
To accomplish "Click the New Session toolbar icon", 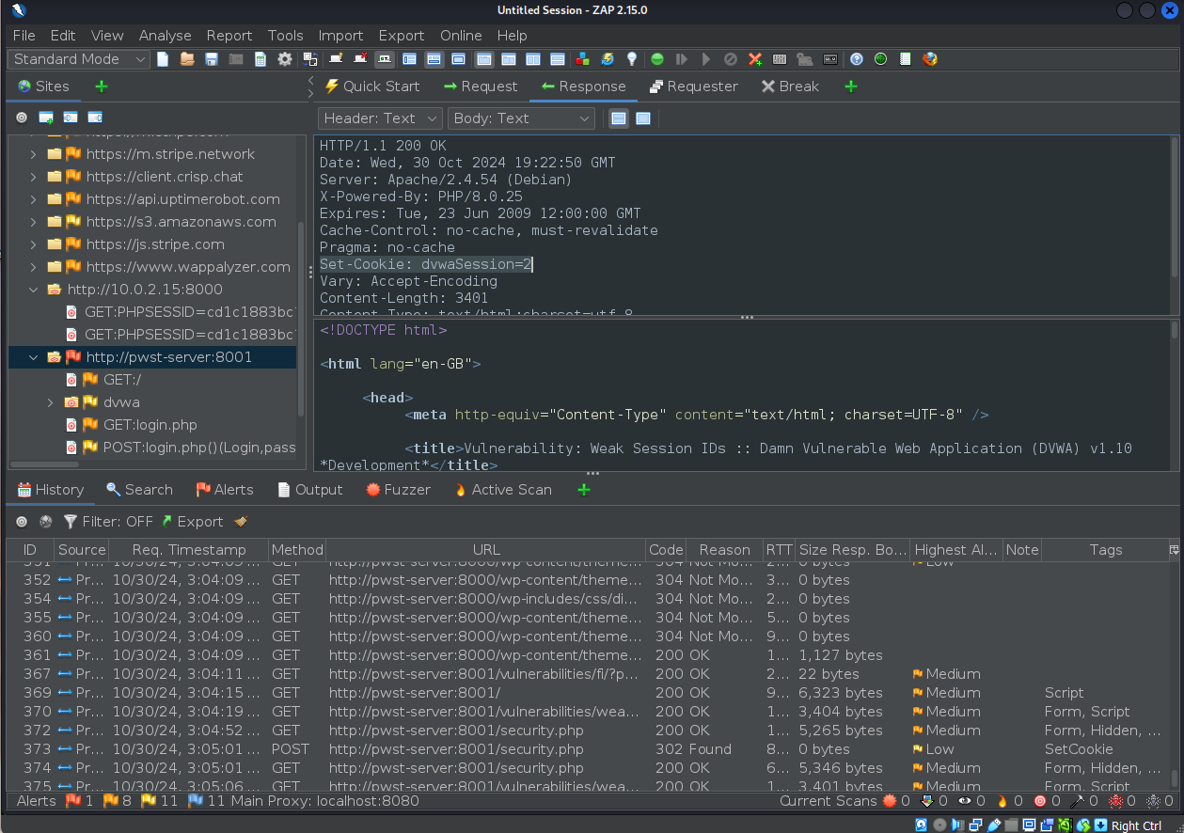I will [x=163, y=59].
